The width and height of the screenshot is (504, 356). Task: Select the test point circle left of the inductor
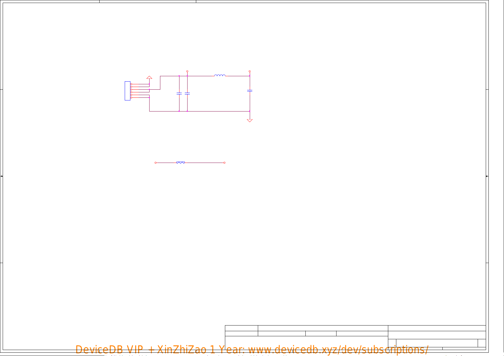(187, 71)
